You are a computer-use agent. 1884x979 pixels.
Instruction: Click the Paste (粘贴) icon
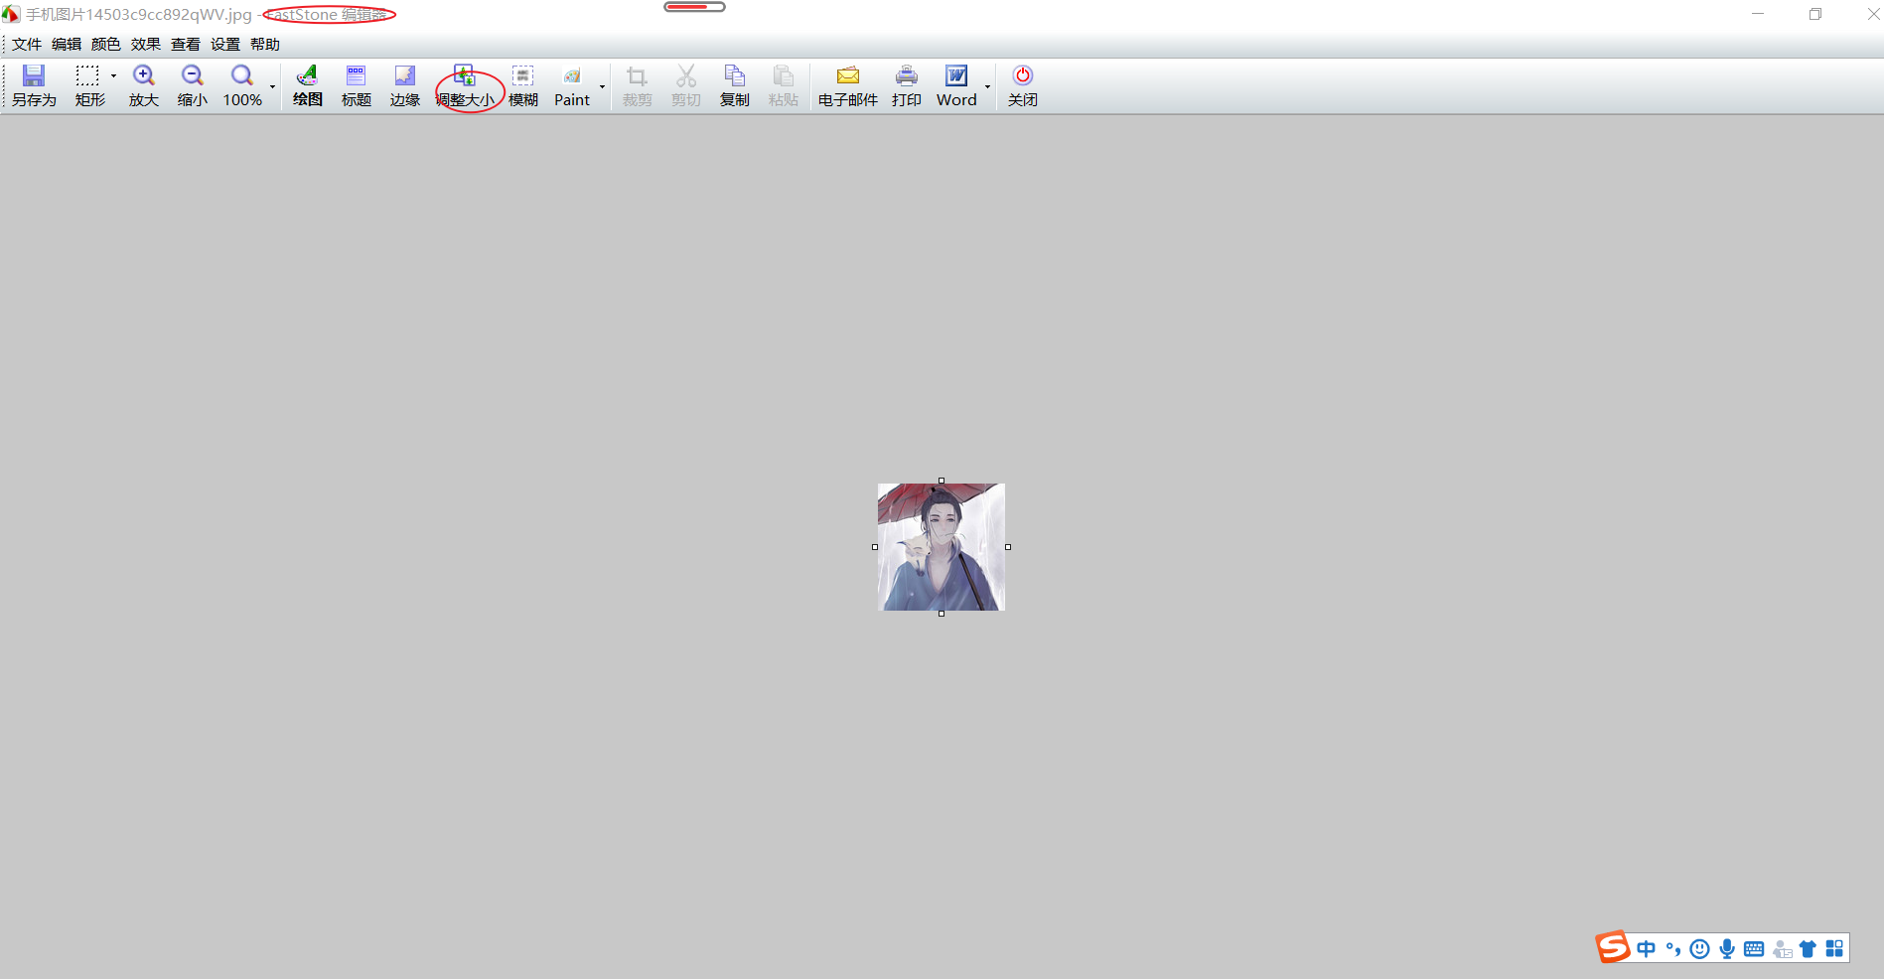pos(784,85)
